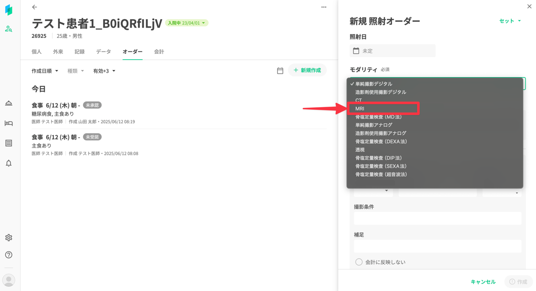The width and height of the screenshot is (536, 291).
Task: Toggle 会計に反映しない option
Action: click(x=359, y=262)
